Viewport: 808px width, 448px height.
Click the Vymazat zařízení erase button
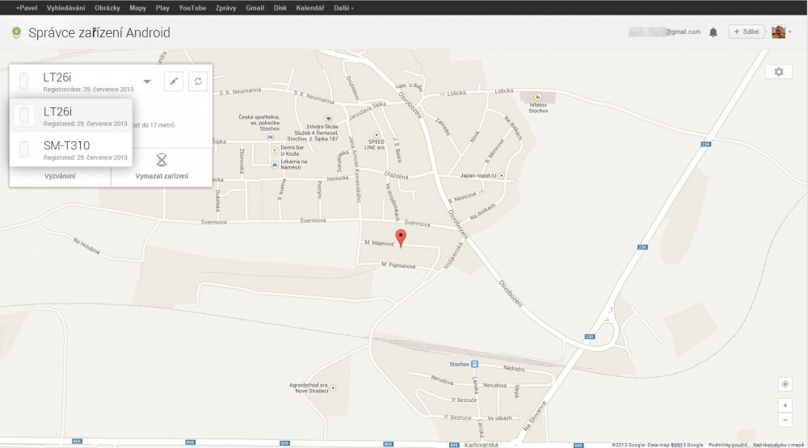[x=162, y=167]
